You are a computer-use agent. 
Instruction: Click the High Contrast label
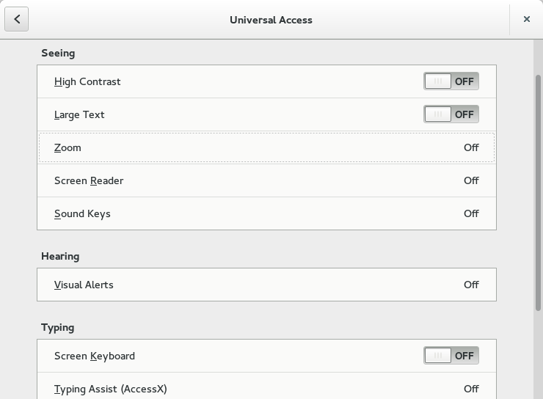[x=87, y=81]
